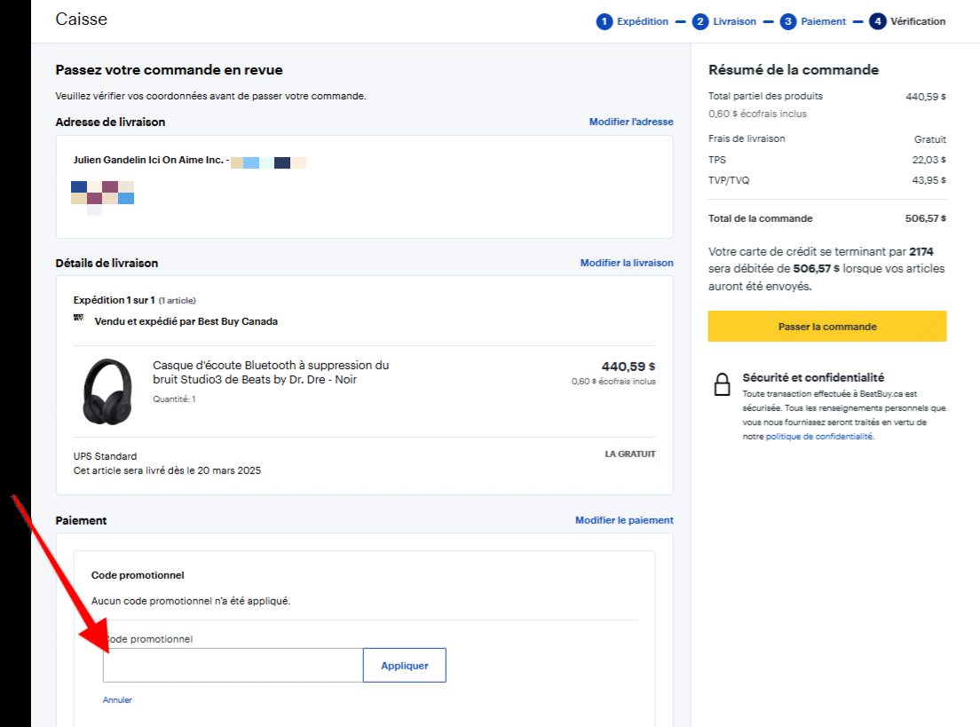Go to the Expédition step label
Viewport: 980px width, 727px height.
643,21
